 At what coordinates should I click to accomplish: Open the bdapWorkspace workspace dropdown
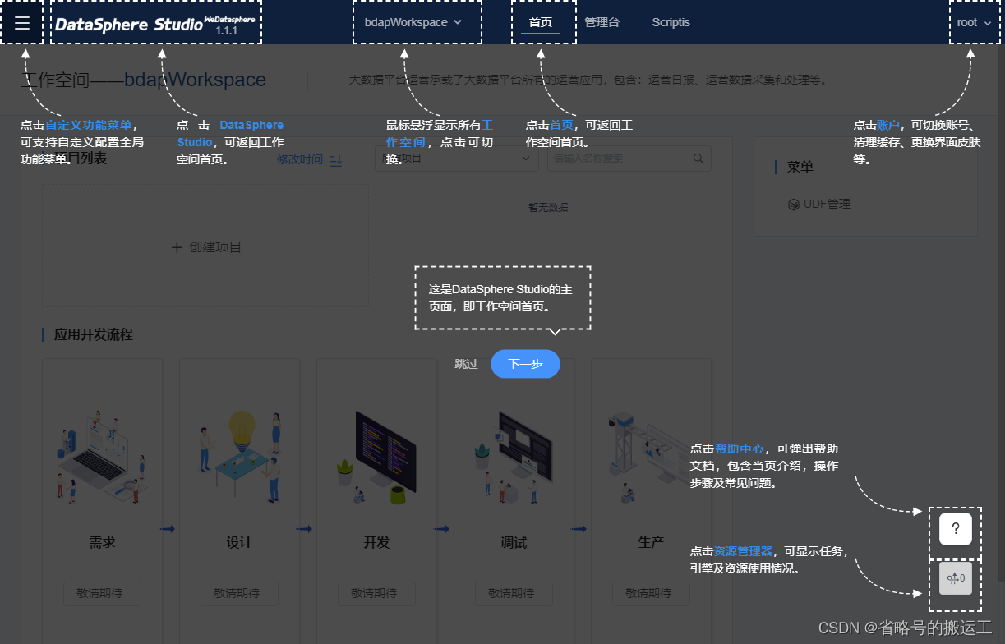[413, 22]
